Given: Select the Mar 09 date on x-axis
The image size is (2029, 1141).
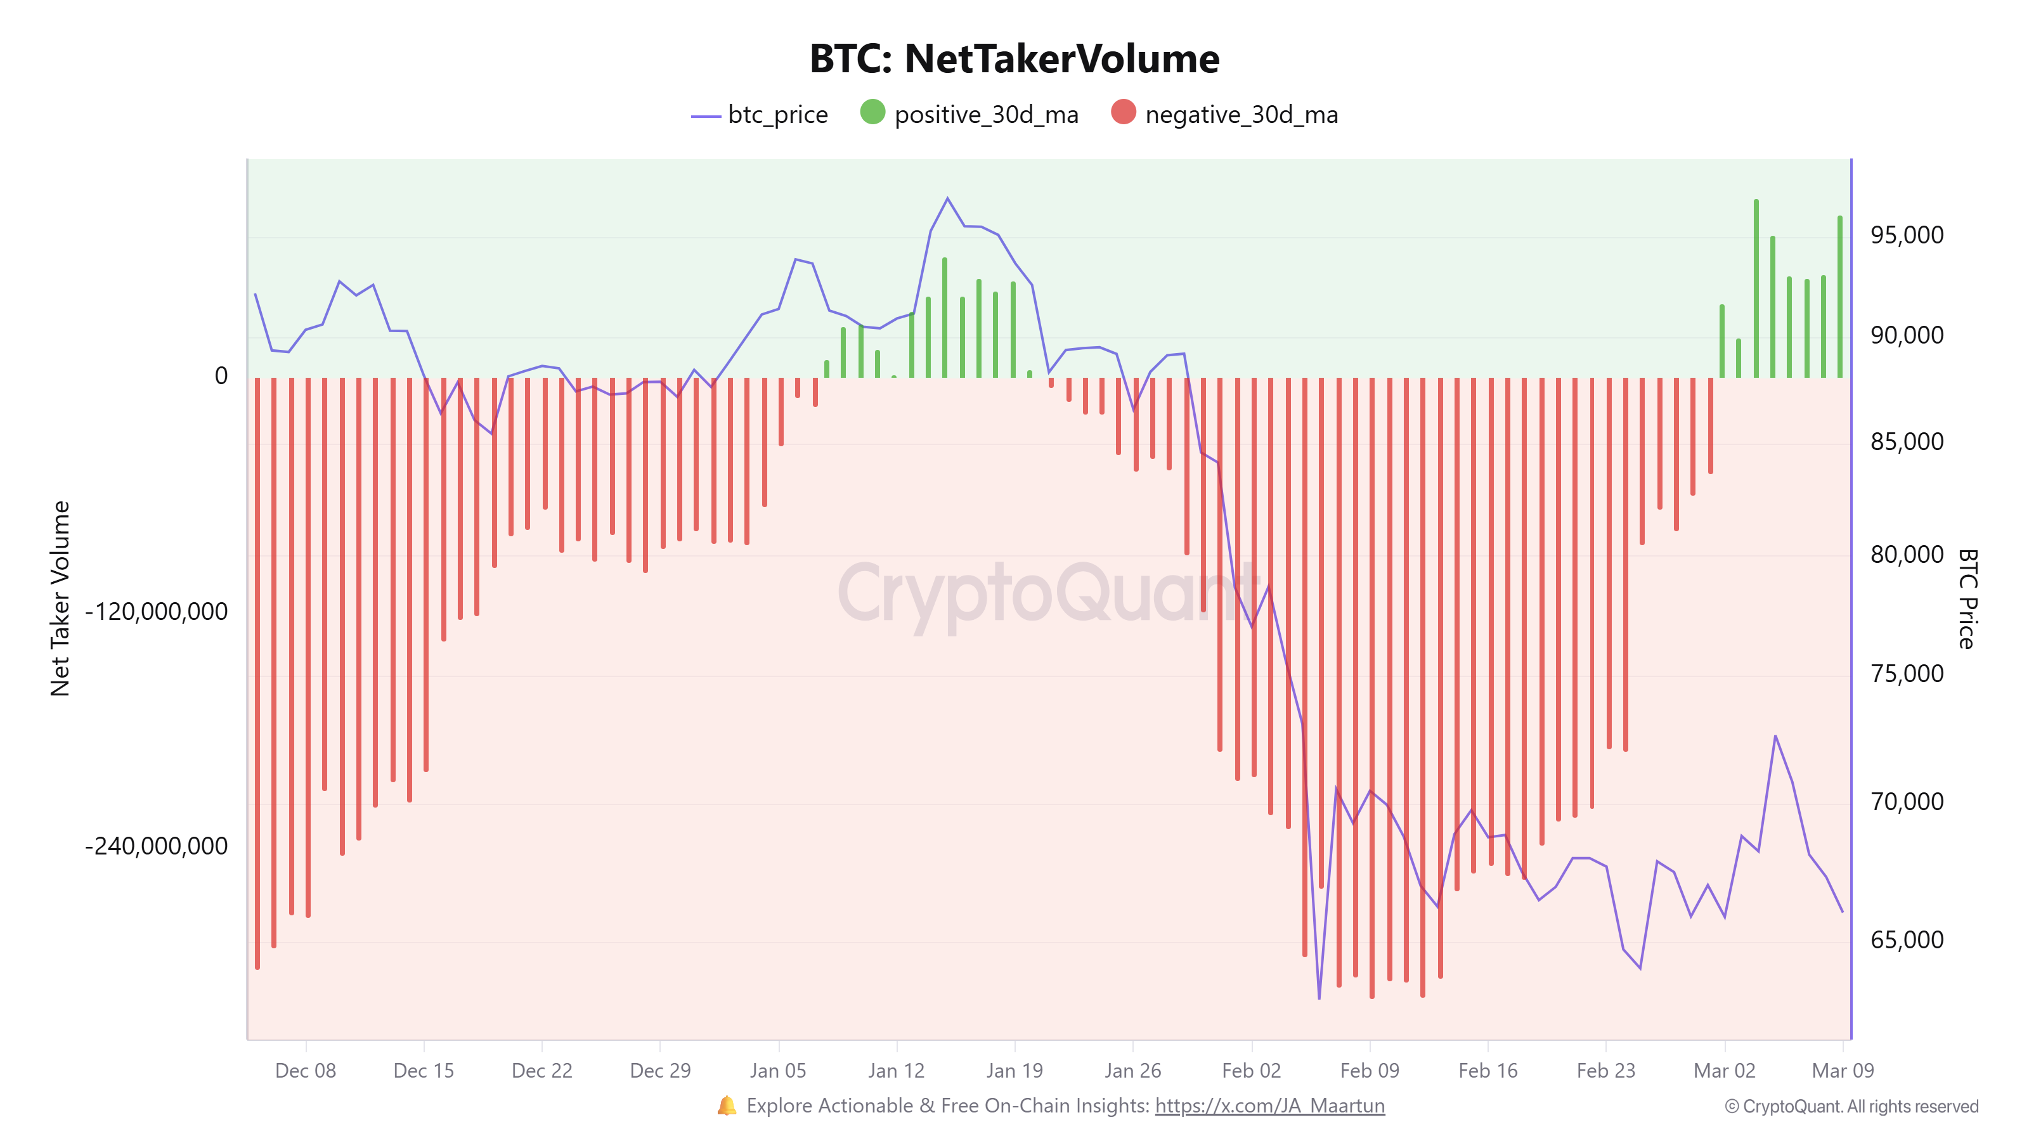Looking at the screenshot, I should (1843, 1071).
